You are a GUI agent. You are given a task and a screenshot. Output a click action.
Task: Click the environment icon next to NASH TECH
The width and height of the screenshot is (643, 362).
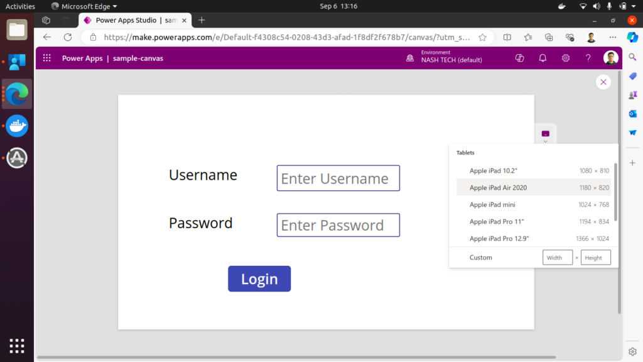coord(410,58)
